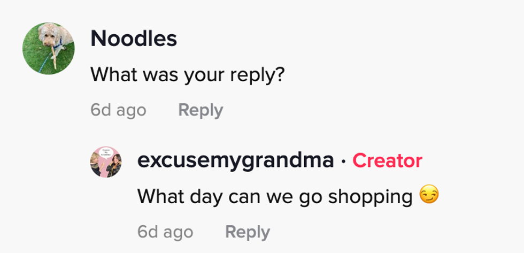Click the red Creator badge
Image resolution: width=524 pixels, height=253 pixels.
point(388,160)
